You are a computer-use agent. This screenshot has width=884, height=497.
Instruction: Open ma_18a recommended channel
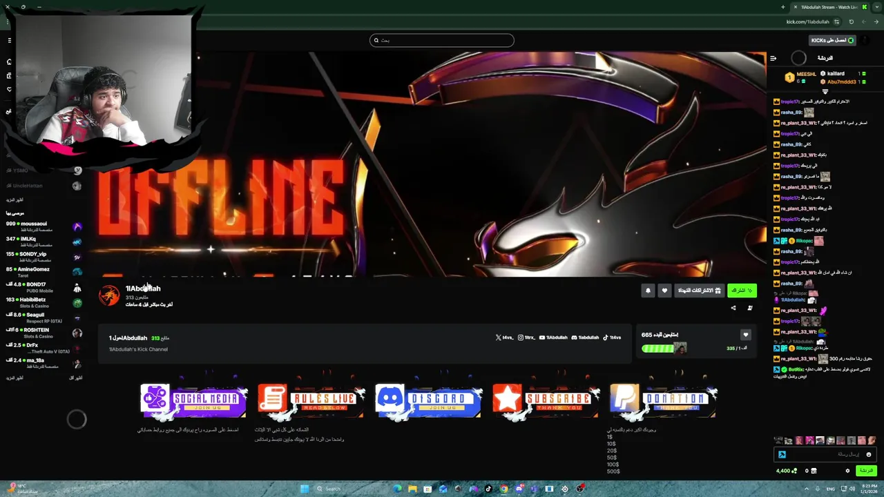coord(43,363)
